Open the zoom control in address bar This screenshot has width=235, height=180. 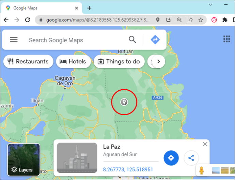pyautogui.click(x=179, y=20)
